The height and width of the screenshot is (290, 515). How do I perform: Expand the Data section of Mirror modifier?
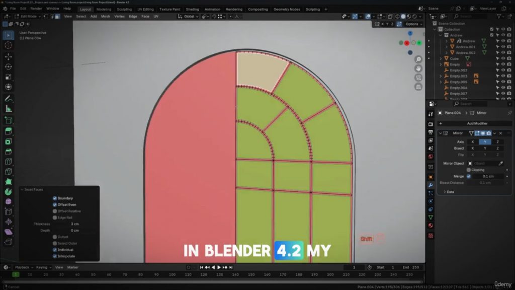point(445,192)
